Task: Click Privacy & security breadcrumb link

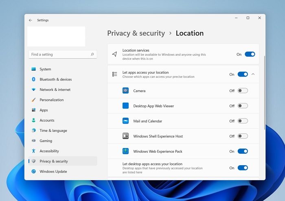Action: [136, 33]
